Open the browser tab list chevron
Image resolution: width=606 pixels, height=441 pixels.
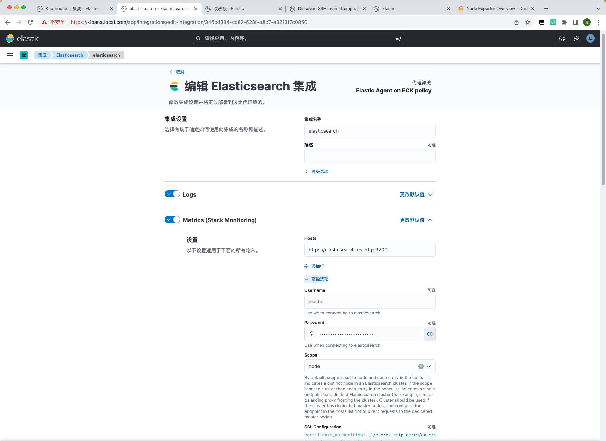click(x=598, y=9)
